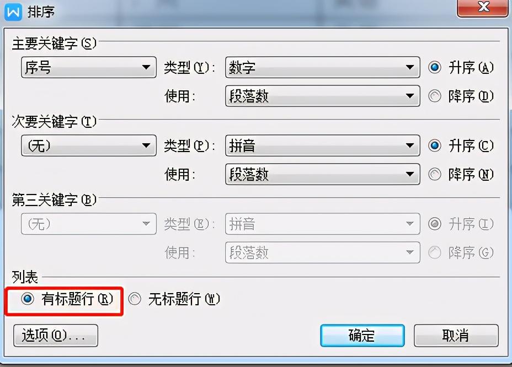Click the WPS Writer icon in title bar
The image size is (512, 367).
click(x=13, y=12)
